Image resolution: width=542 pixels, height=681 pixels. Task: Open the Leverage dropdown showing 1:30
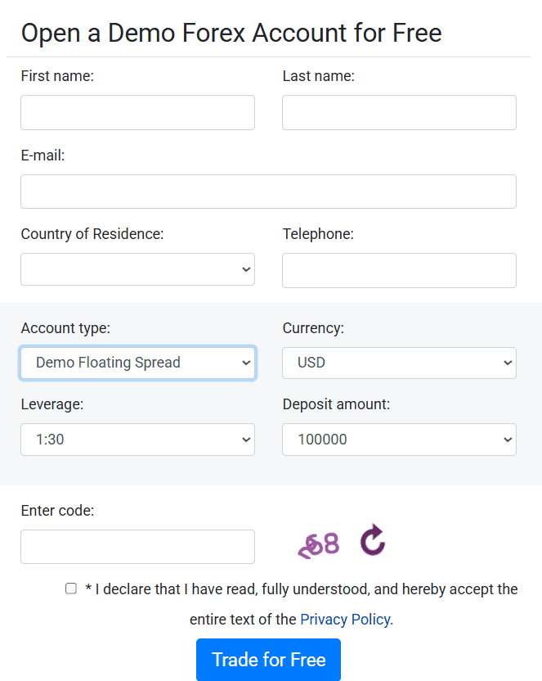point(137,440)
